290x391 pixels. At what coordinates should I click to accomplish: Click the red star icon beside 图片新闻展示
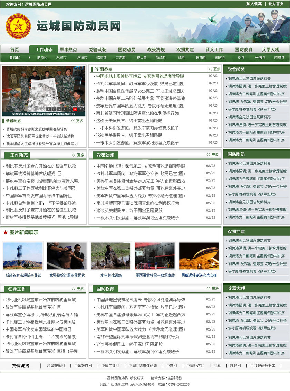[x=6, y=232]
